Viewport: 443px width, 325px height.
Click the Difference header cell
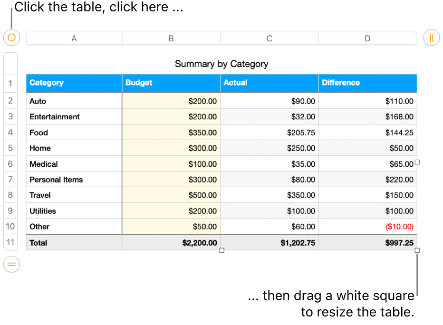point(367,83)
